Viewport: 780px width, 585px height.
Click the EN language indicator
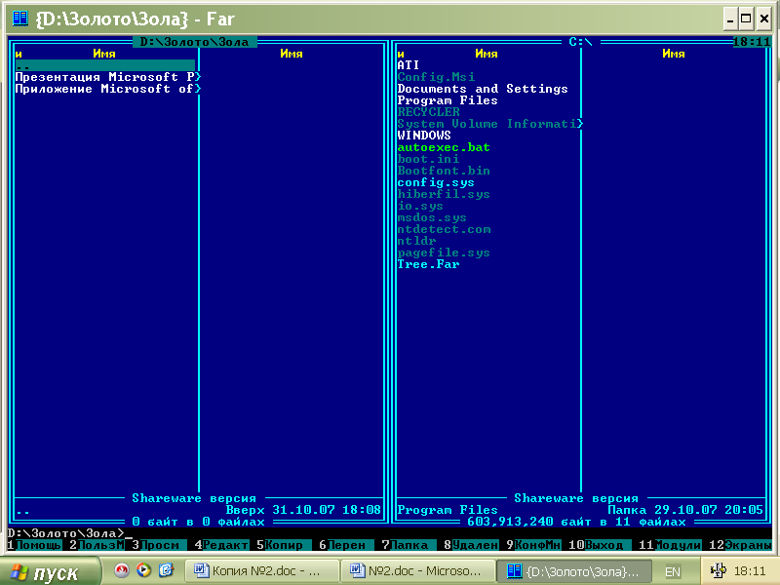(x=673, y=571)
